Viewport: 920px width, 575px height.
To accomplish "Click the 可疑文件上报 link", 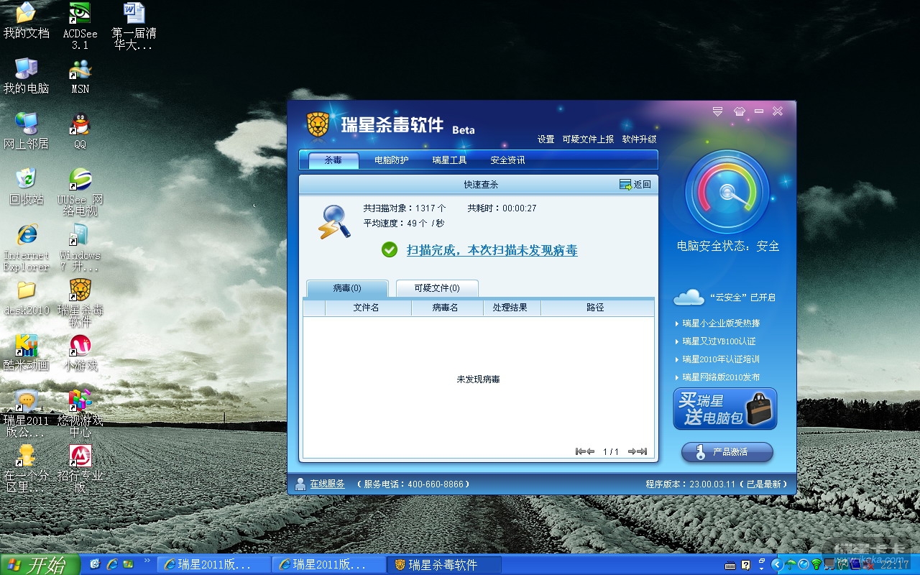I will pos(588,139).
